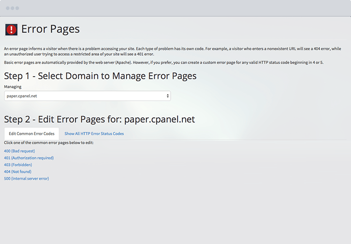This screenshot has width=351, height=244.
Task: Edit the 404 (Not found) page
Action: tap(18, 172)
